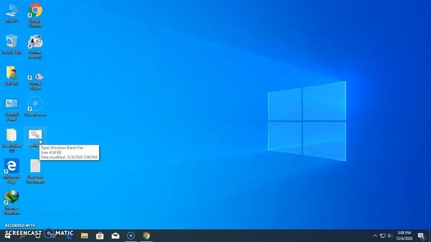Open the Mail app from the taskbar
Viewport: 431px width, 242px height.
pyautogui.click(x=115, y=236)
